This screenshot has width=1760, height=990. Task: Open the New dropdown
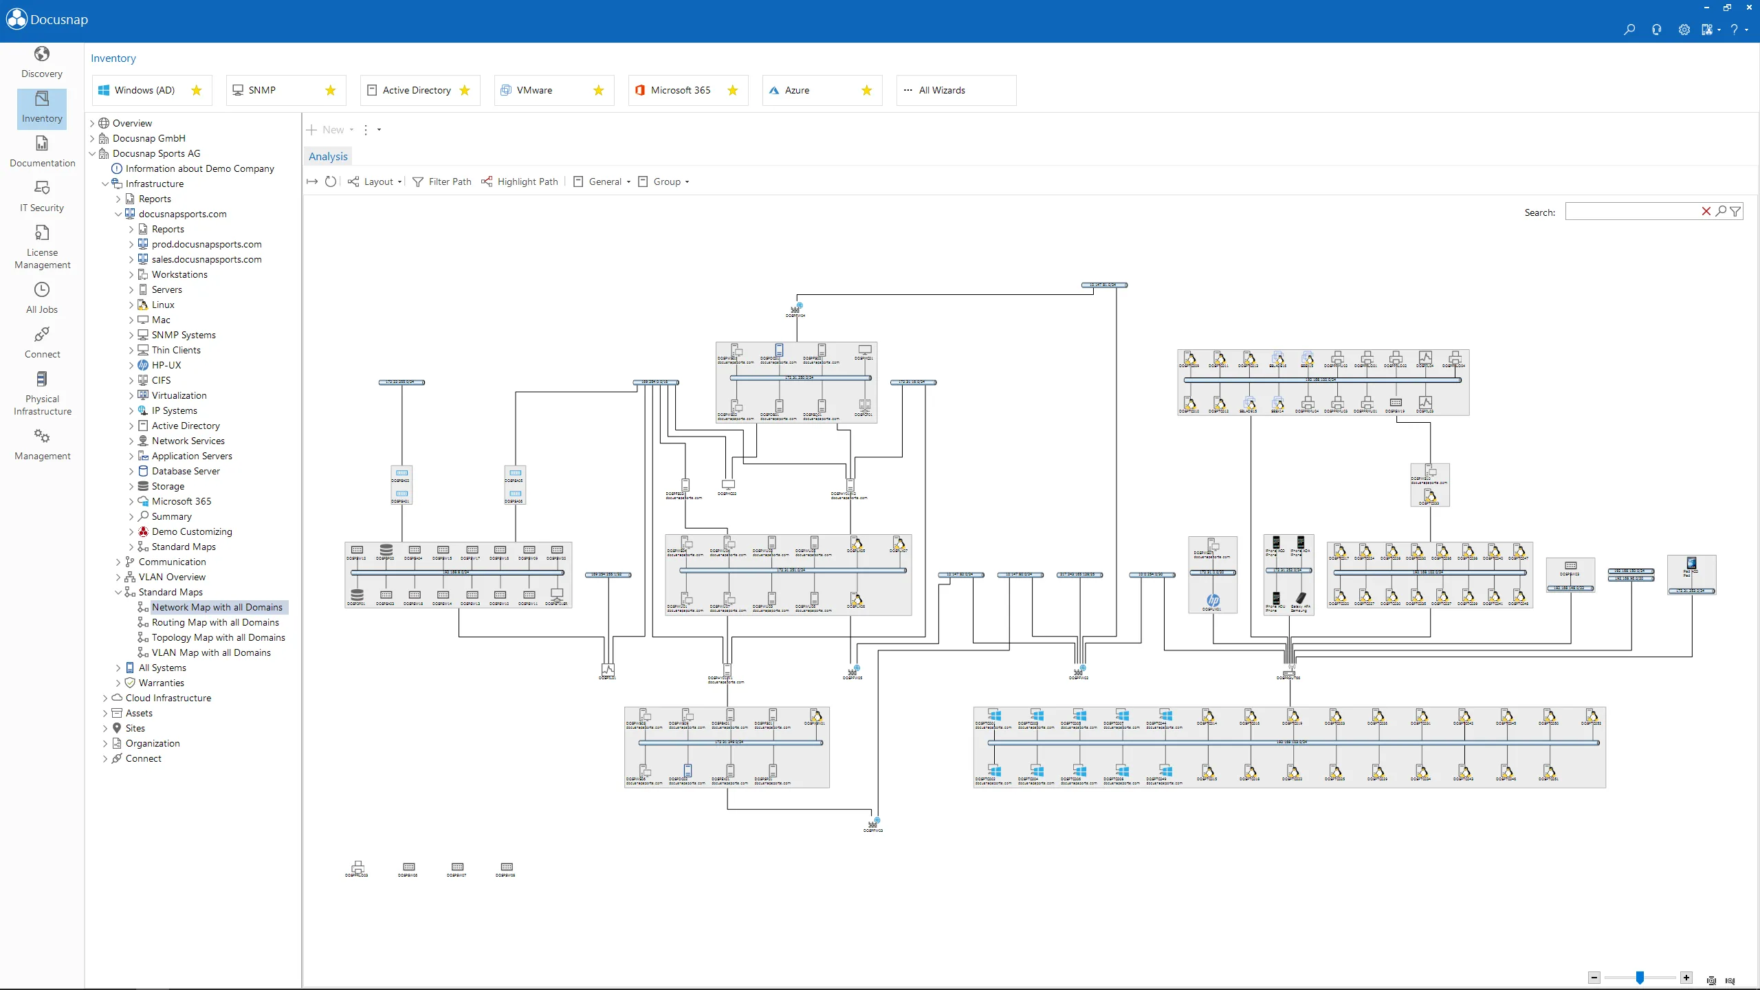[331, 130]
